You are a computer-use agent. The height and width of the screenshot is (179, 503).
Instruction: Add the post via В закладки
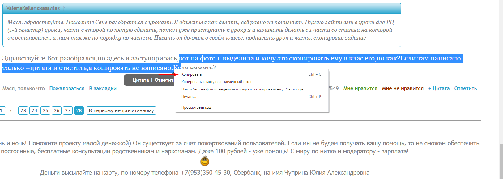[x=103, y=88]
